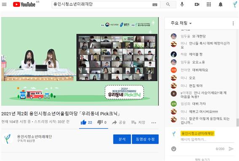The width and height of the screenshot is (239, 161).
Task: Click 저장 to save to playlist
Action: [x=138, y=122]
